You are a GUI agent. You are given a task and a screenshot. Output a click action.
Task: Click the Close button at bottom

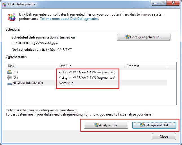click(164, 137)
